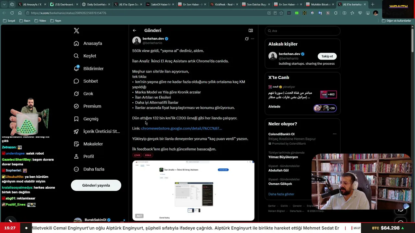This screenshot has height=233, width=415.
Task: Open the X logo home link
Action: [x=76, y=31]
